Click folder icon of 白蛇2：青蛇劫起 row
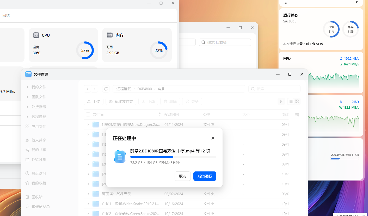Viewport: 368px width, 216px height. [96, 213]
